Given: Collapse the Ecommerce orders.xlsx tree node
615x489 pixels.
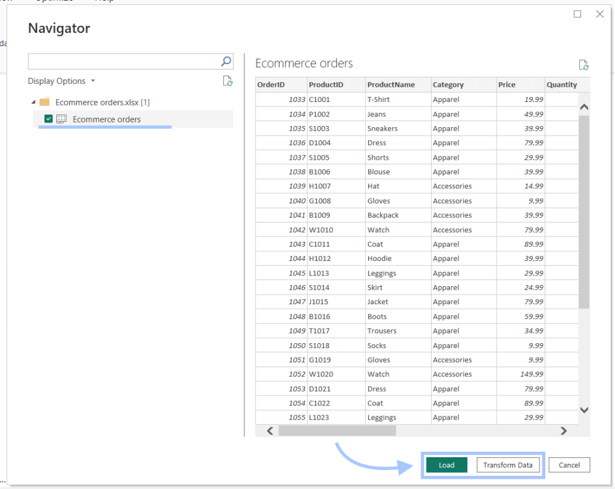Looking at the screenshot, I should tap(34, 102).
